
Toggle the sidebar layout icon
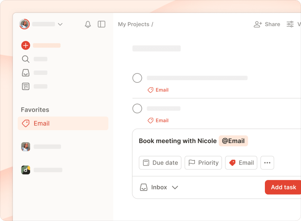[101, 24]
